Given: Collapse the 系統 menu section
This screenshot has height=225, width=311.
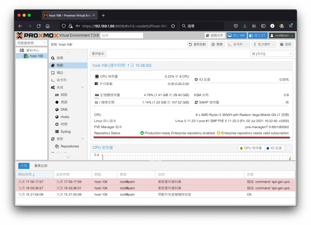Looking at the screenshot, I should [x=83, y=87].
